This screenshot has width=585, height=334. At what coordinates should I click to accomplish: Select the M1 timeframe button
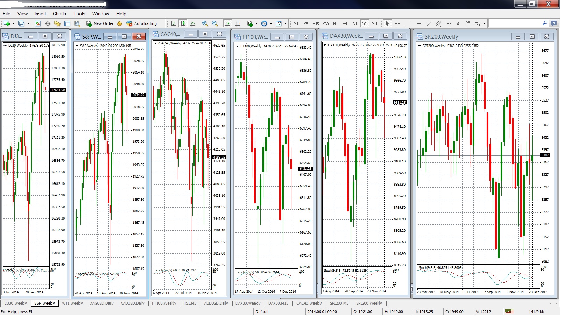click(296, 23)
